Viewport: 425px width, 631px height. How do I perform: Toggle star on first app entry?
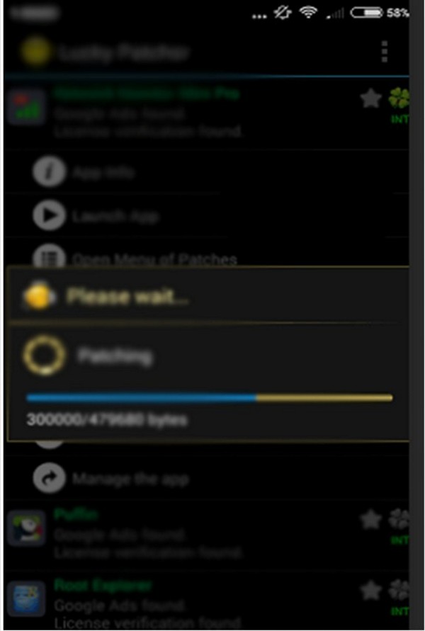[x=370, y=98]
